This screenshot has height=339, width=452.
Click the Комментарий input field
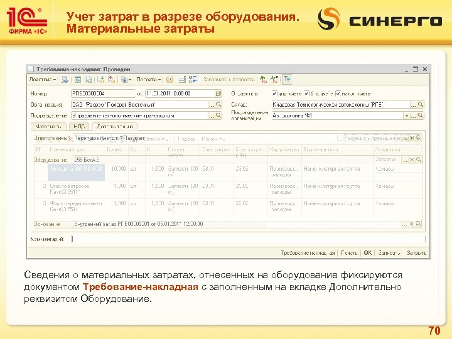point(248,239)
